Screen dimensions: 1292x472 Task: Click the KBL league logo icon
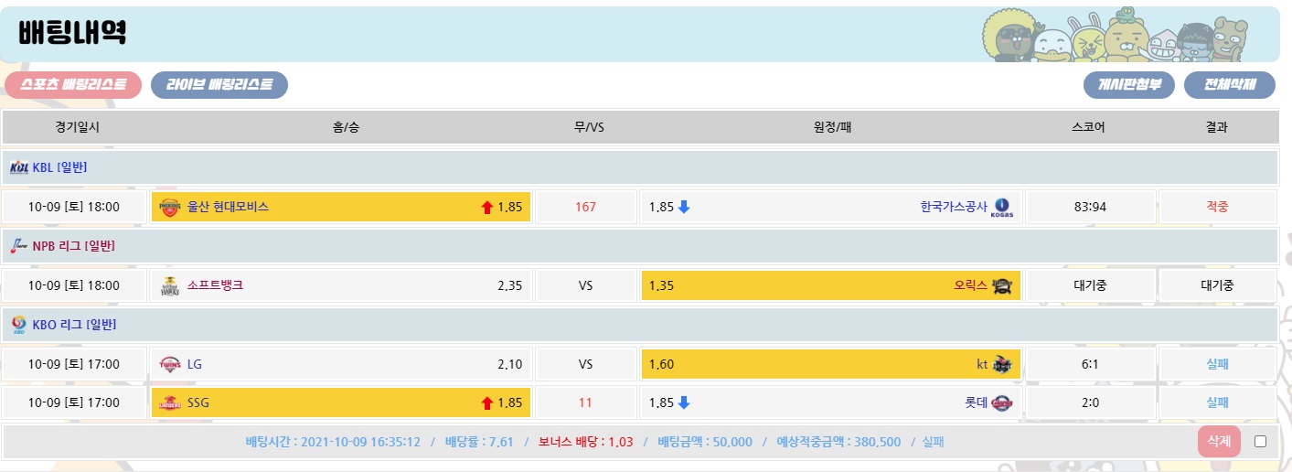click(x=18, y=167)
